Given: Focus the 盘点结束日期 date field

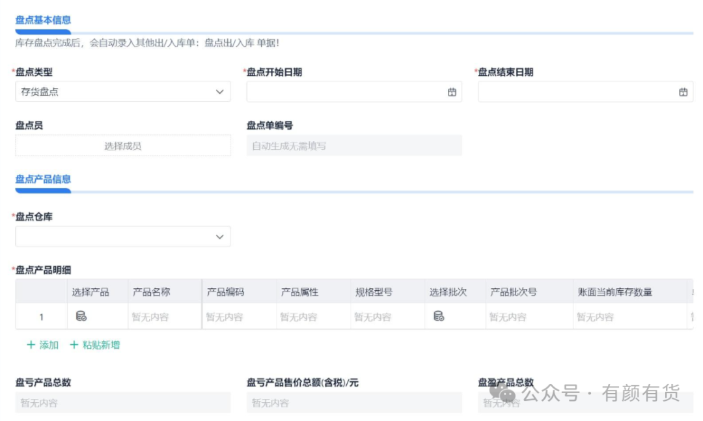Looking at the screenshot, I should (576, 92).
